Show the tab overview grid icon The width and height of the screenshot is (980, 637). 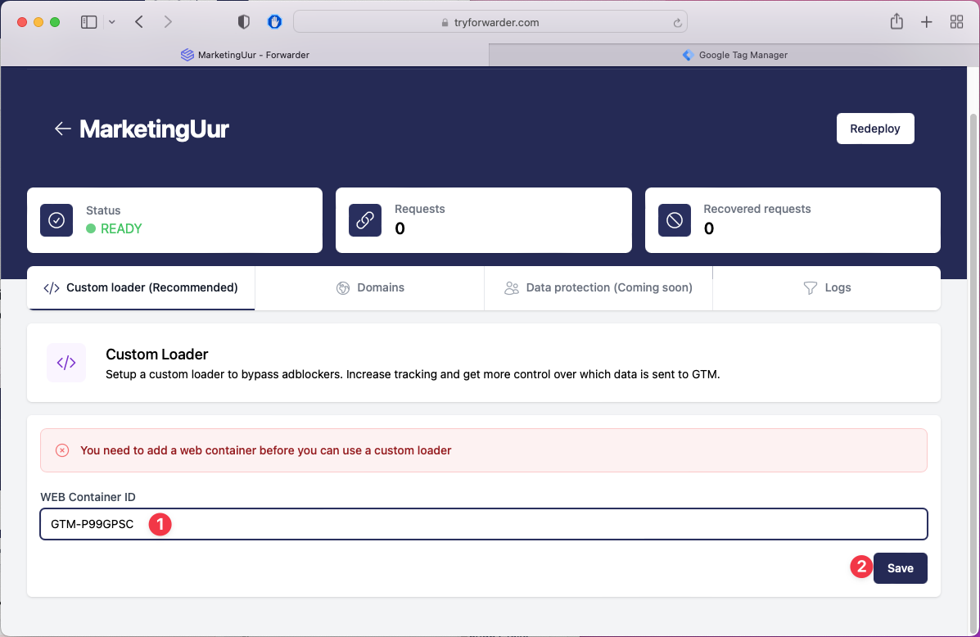point(956,22)
